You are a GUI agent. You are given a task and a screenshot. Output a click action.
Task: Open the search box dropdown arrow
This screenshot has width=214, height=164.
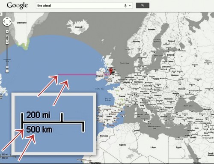(x=130, y=6)
